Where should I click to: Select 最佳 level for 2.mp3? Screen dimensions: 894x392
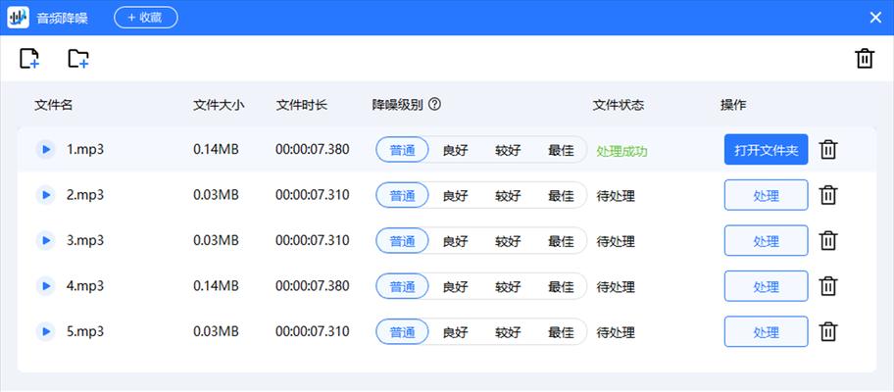click(x=561, y=195)
